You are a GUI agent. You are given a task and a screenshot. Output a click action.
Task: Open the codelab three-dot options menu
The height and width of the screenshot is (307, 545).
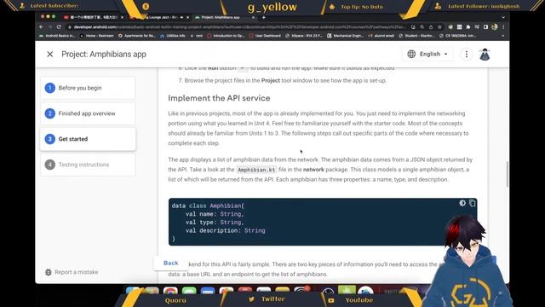467,54
